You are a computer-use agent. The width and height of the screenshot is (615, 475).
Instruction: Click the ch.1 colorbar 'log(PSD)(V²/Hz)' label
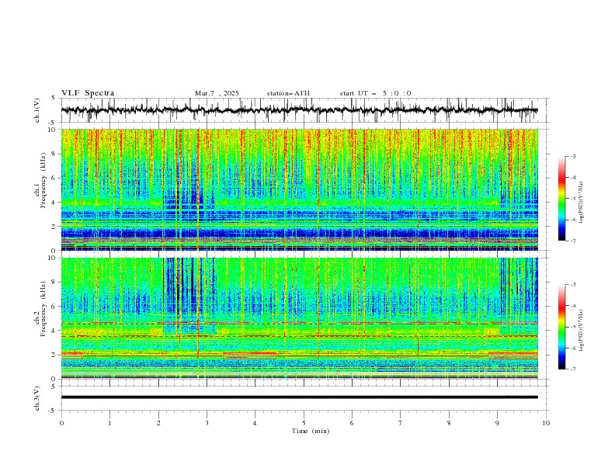[582, 203]
